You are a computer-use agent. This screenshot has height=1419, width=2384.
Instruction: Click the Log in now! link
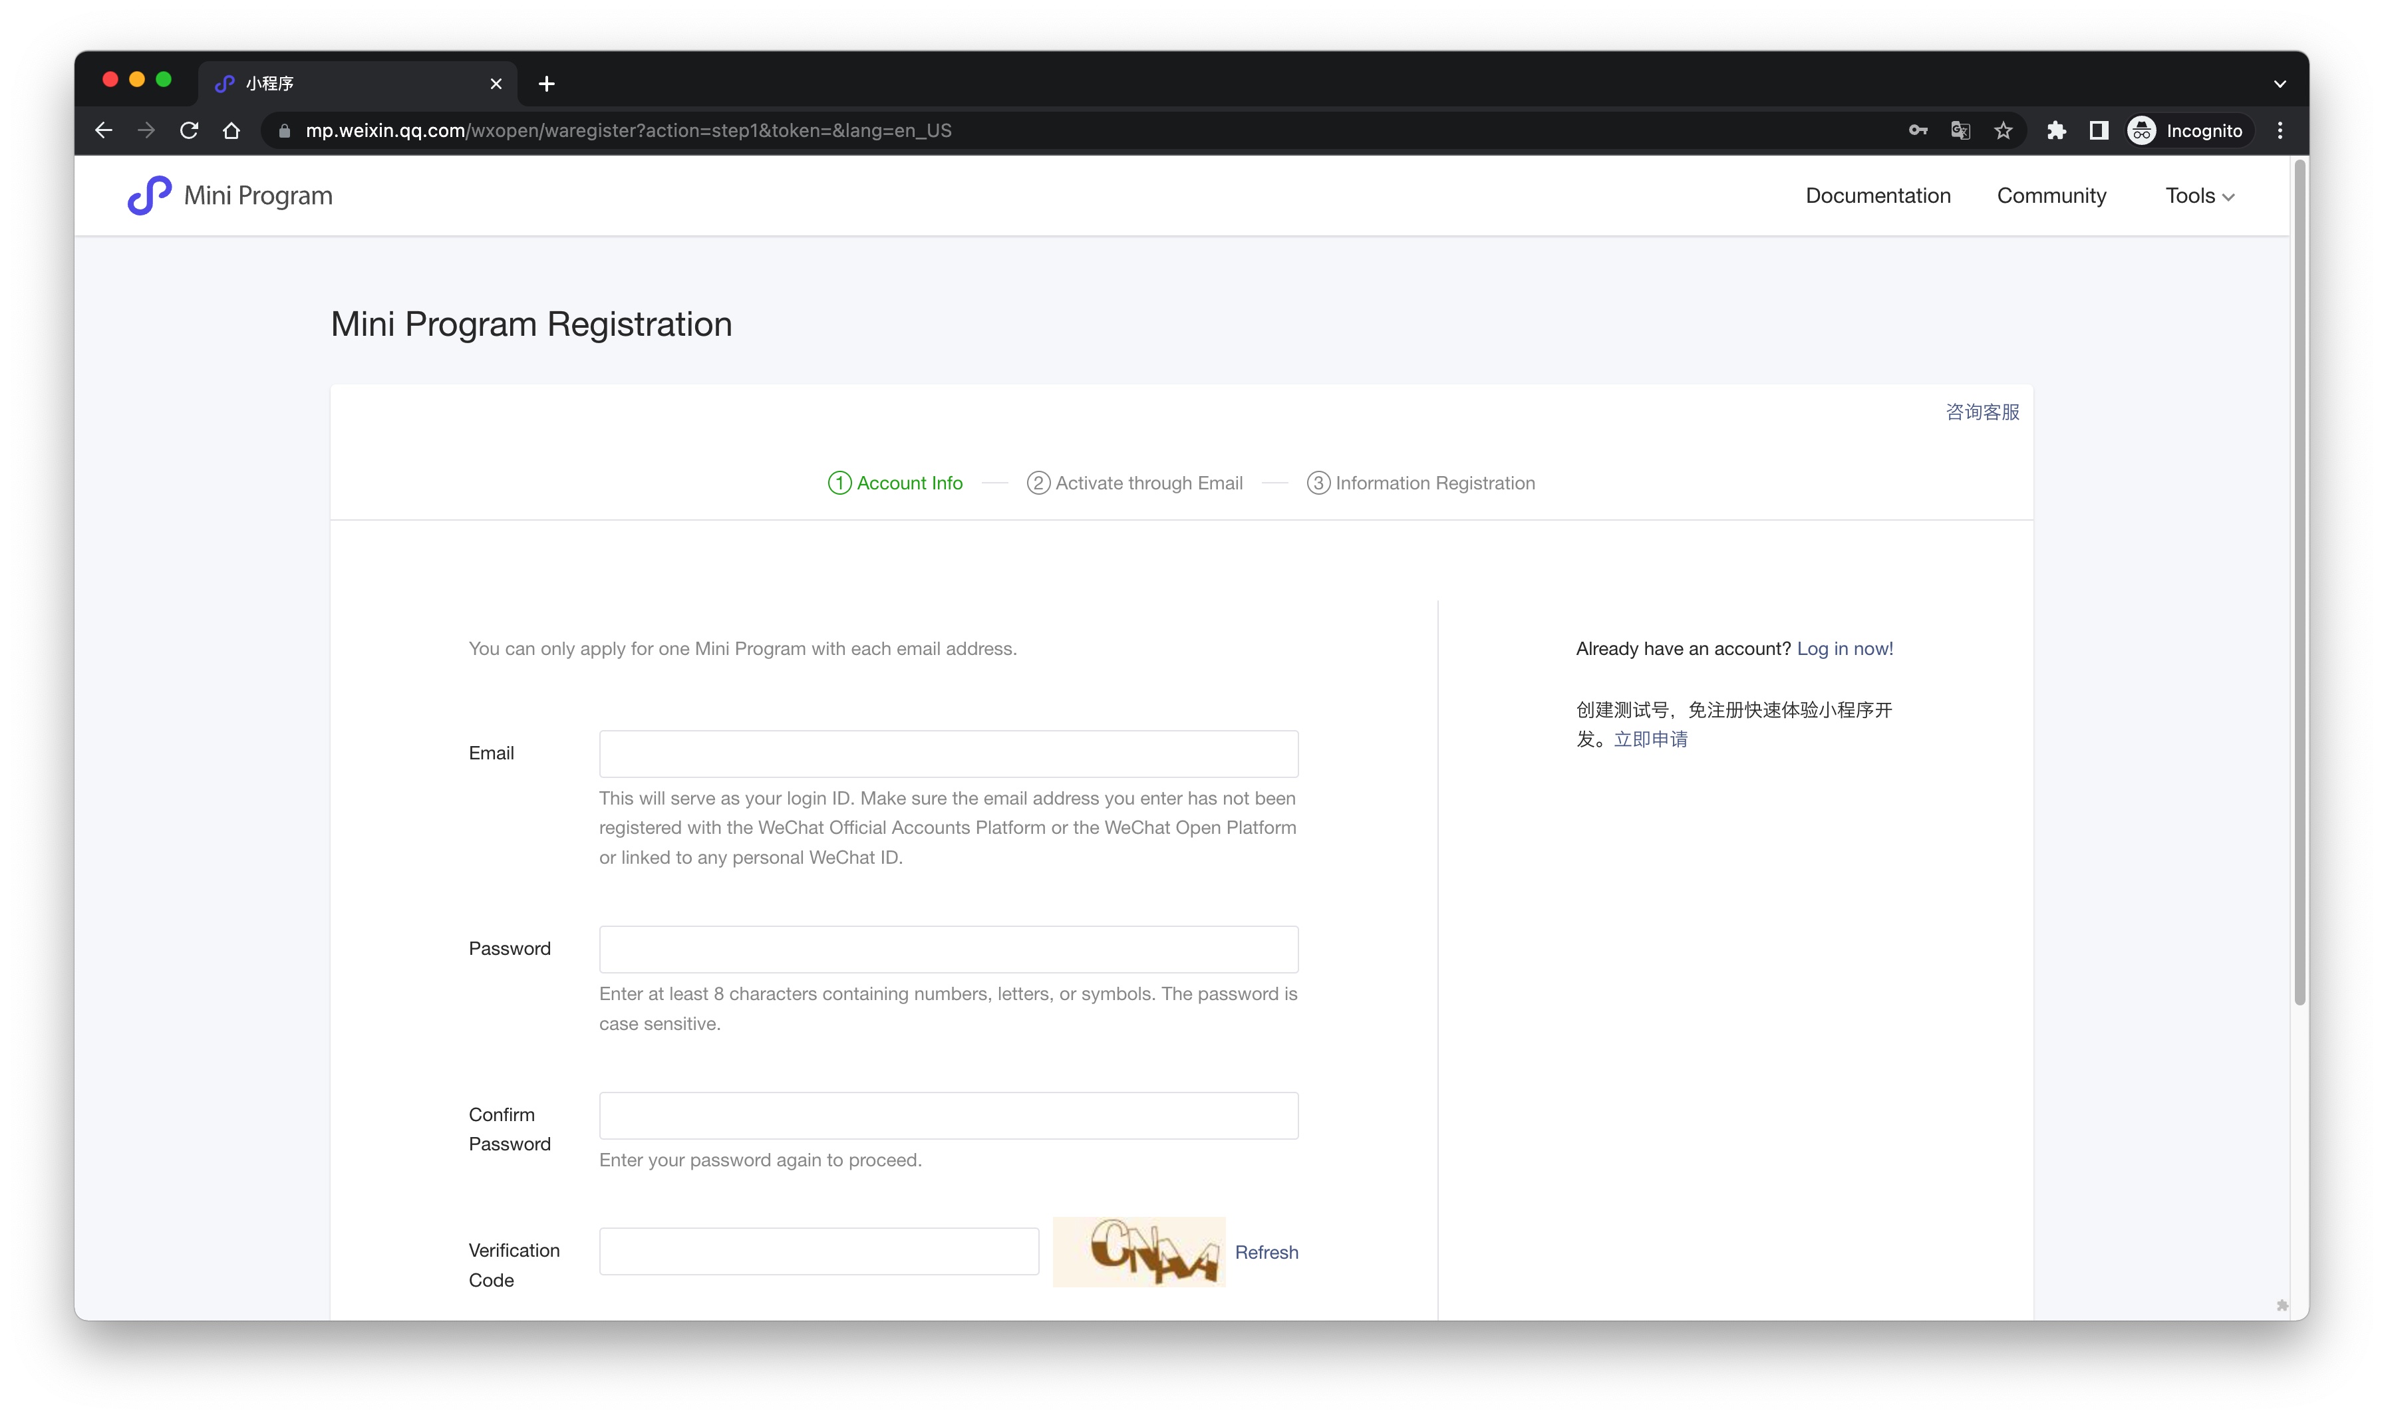(x=1845, y=648)
